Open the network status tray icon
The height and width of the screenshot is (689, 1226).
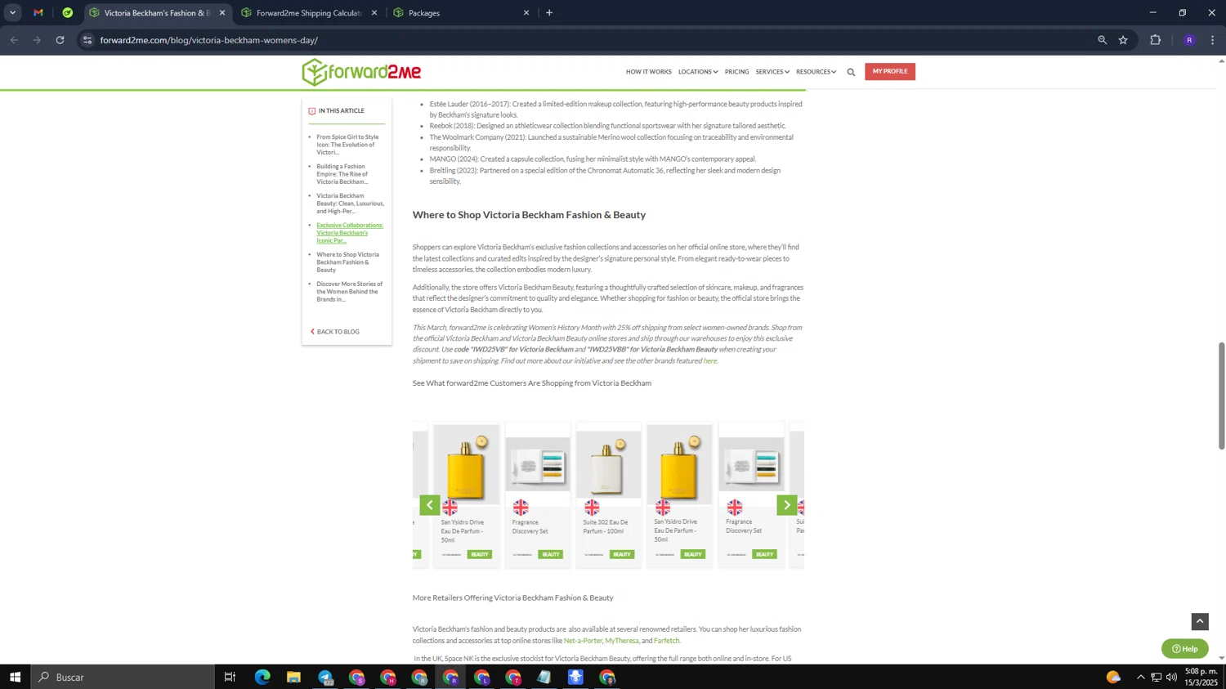[1156, 677]
